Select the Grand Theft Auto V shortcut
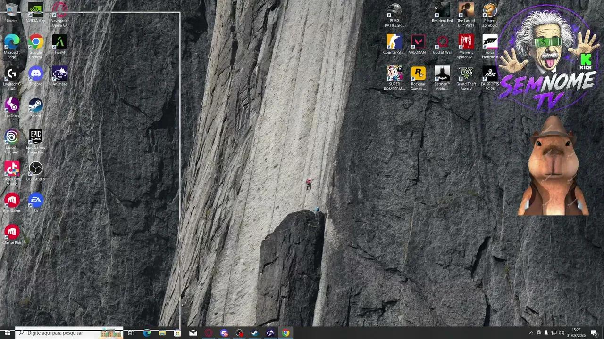The height and width of the screenshot is (339, 604). point(466,78)
